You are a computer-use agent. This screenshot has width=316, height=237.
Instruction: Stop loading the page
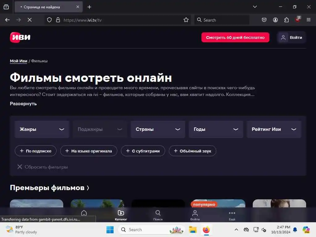click(29, 20)
